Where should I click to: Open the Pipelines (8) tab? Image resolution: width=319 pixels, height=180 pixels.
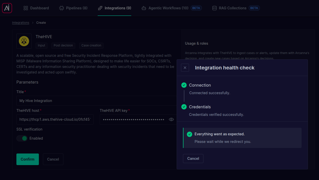coord(73,8)
